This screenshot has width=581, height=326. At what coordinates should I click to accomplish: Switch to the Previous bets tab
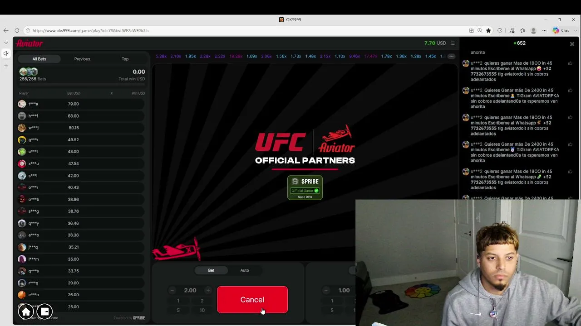click(x=82, y=59)
